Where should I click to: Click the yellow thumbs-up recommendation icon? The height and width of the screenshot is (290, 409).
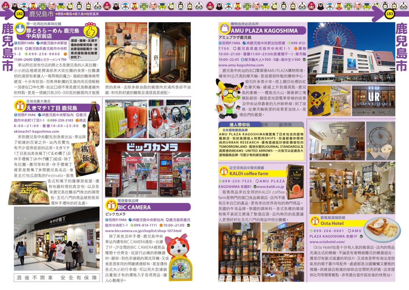click(90, 31)
